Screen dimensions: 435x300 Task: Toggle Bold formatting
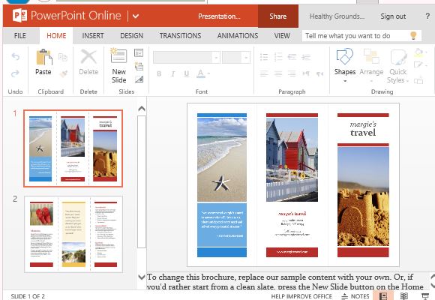pos(159,73)
